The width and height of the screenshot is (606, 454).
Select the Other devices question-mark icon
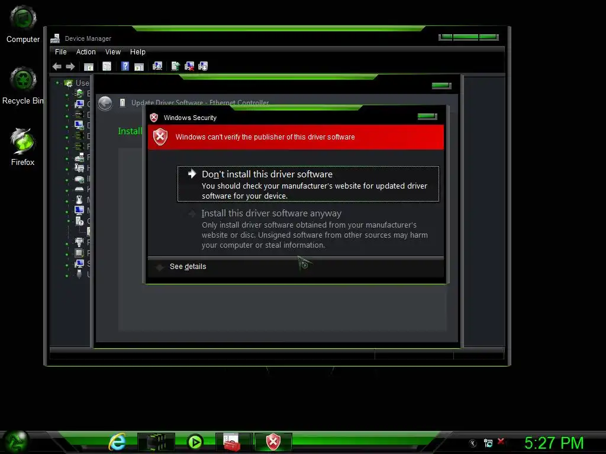click(x=80, y=221)
